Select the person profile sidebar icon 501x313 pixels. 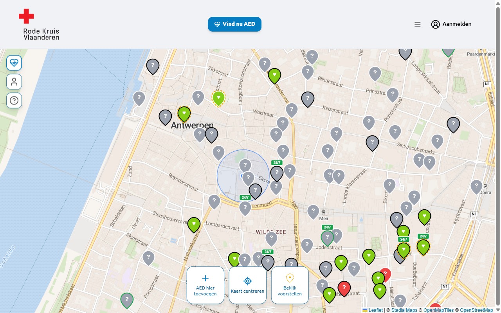coord(14,82)
